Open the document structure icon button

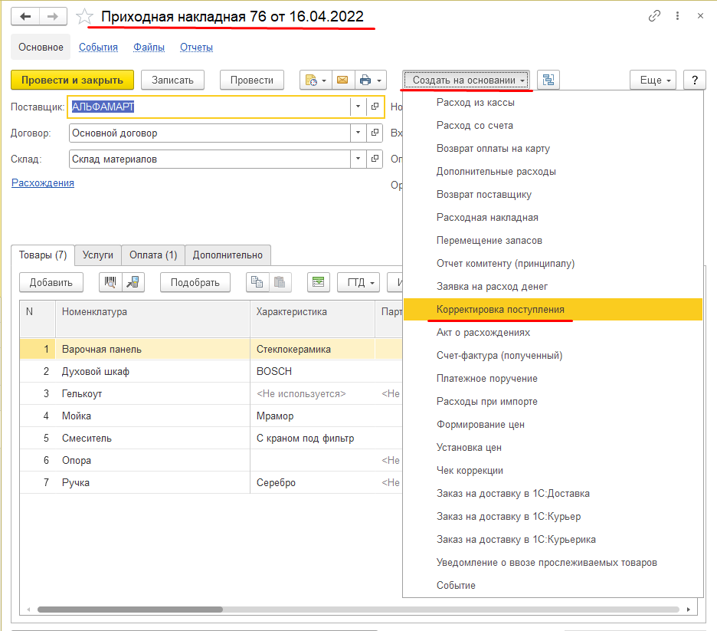(x=548, y=80)
